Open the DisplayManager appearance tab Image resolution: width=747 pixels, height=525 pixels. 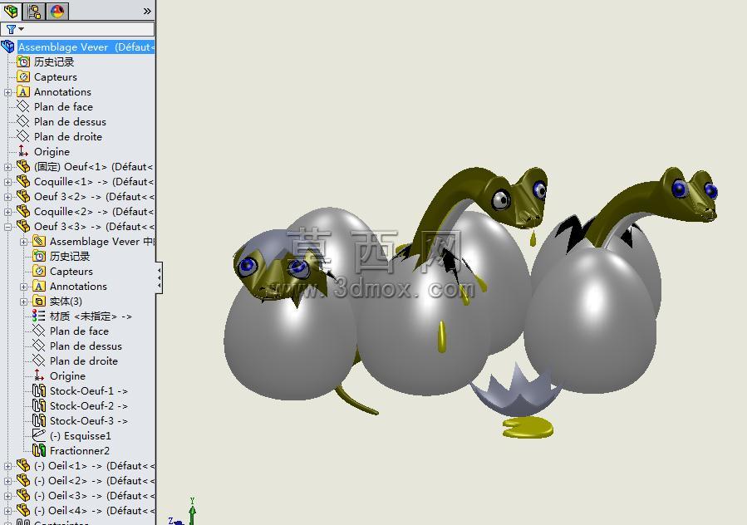click(x=57, y=11)
